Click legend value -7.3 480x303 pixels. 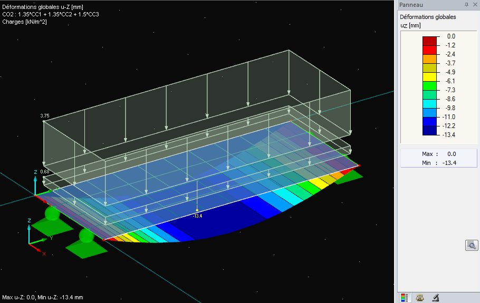(450, 90)
